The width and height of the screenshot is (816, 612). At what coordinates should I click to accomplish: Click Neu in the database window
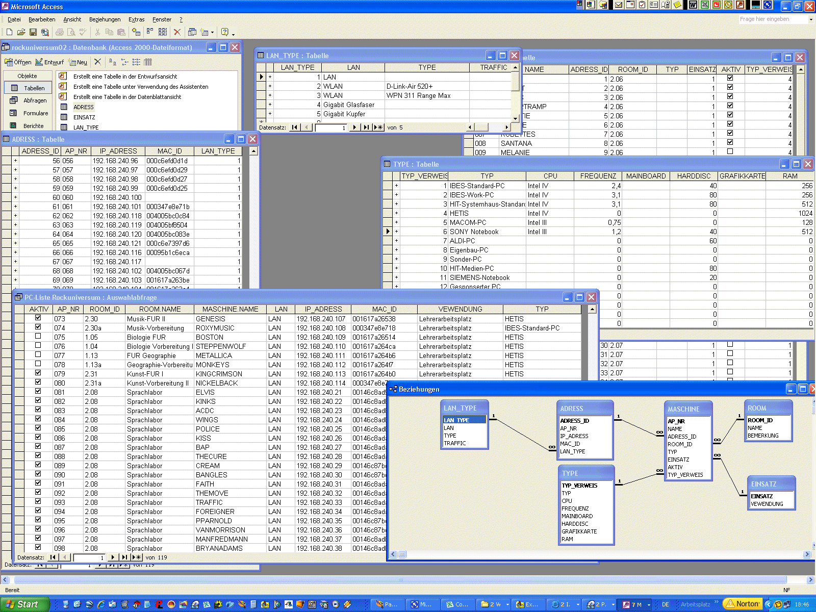(x=78, y=62)
